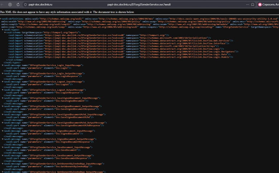Image resolution: width=279 pixels, height=173 pixels.
Task: Collapse the wsdl:types node
Action: [3, 30]
